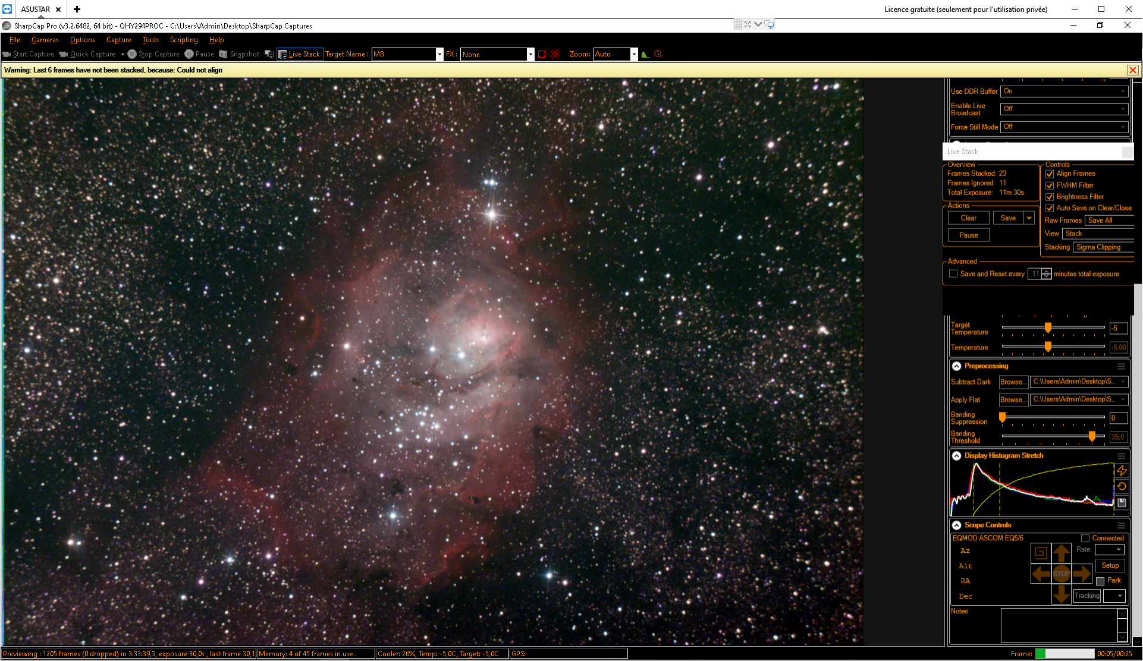Image resolution: width=1143 pixels, height=661 pixels.
Task: Reset the histogram stretch with the circular arrow
Action: click(1122, 486)
